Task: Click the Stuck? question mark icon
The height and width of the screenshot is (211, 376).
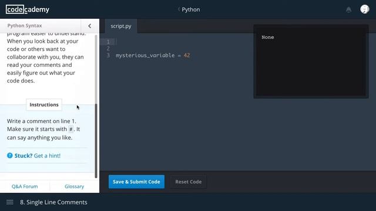Action: [10, 155]
